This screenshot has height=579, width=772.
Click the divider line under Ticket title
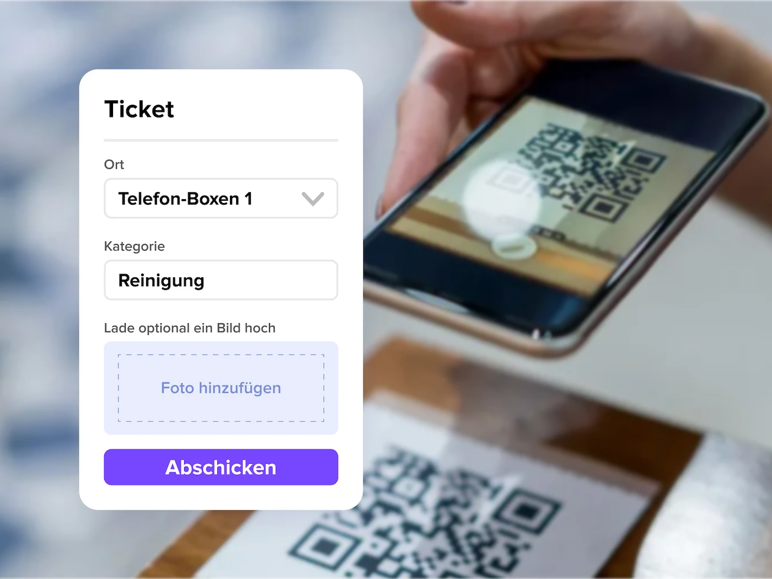221,141
